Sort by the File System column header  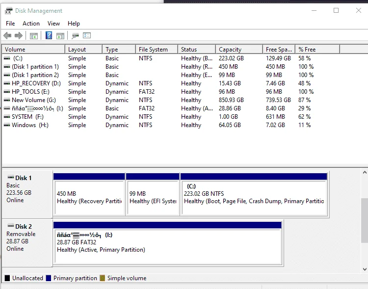157,49
